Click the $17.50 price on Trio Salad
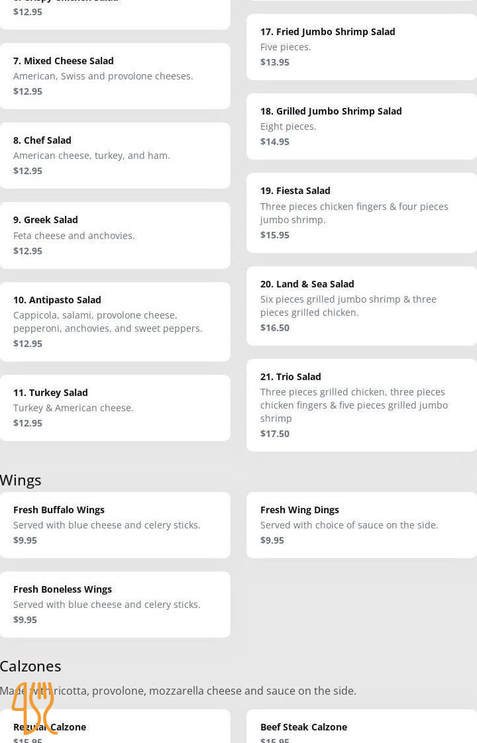Screen dimensions: 477x743 coord(274,434)
